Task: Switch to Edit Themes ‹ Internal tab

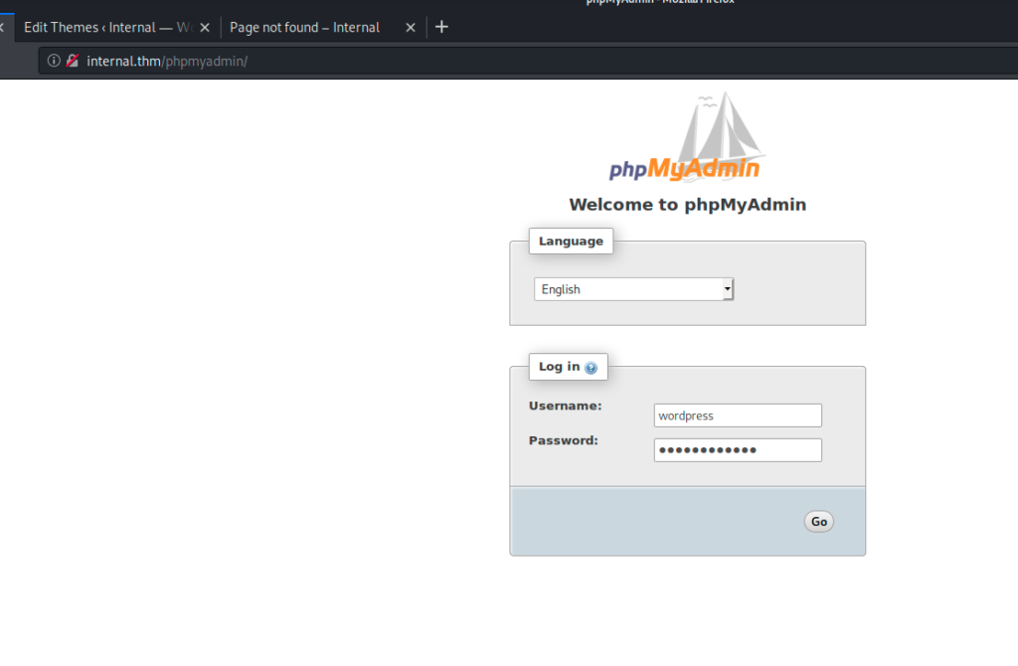Action: pos(107,27)
